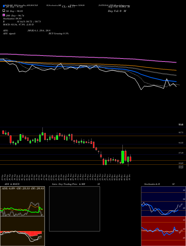
Task: Select the '200 Day - 96.74' legend text
Action: tap(15, 16)
